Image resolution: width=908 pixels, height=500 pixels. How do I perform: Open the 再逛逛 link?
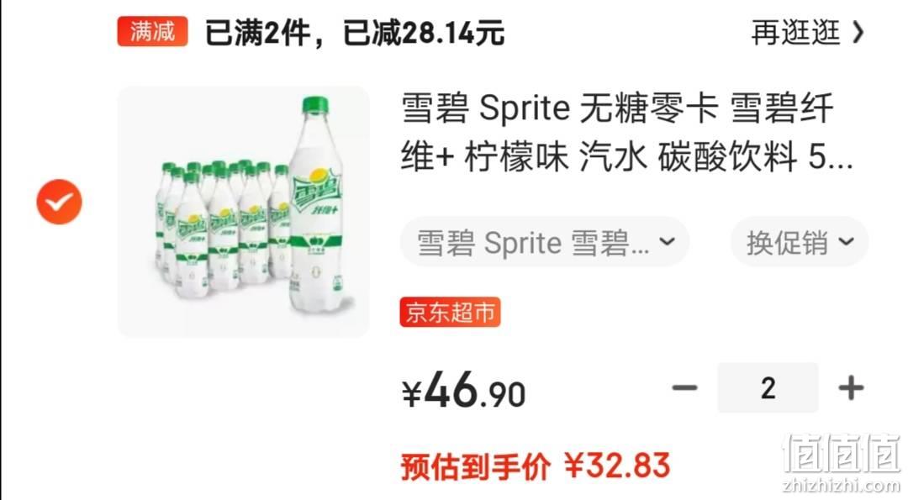coord(795,33)
